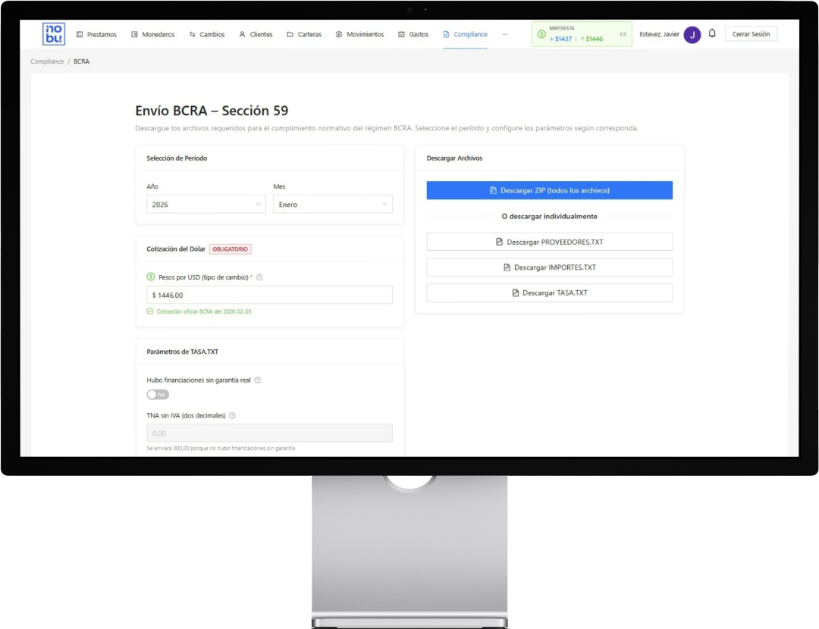The image size is (819, 629).
Task: Click the Nobu logo icon
Action: pos(54,34)
